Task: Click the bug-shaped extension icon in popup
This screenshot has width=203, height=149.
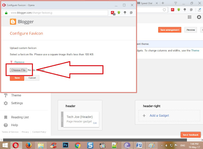Action: (x=131, y=13)
